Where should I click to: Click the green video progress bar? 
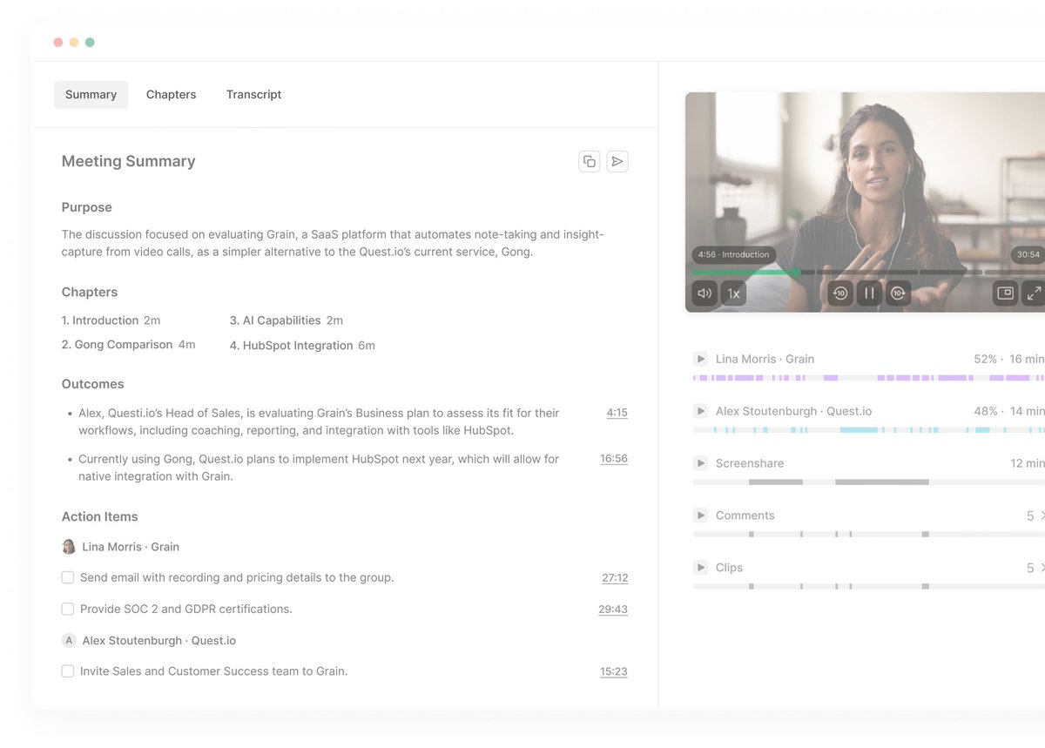click(745, 273)
